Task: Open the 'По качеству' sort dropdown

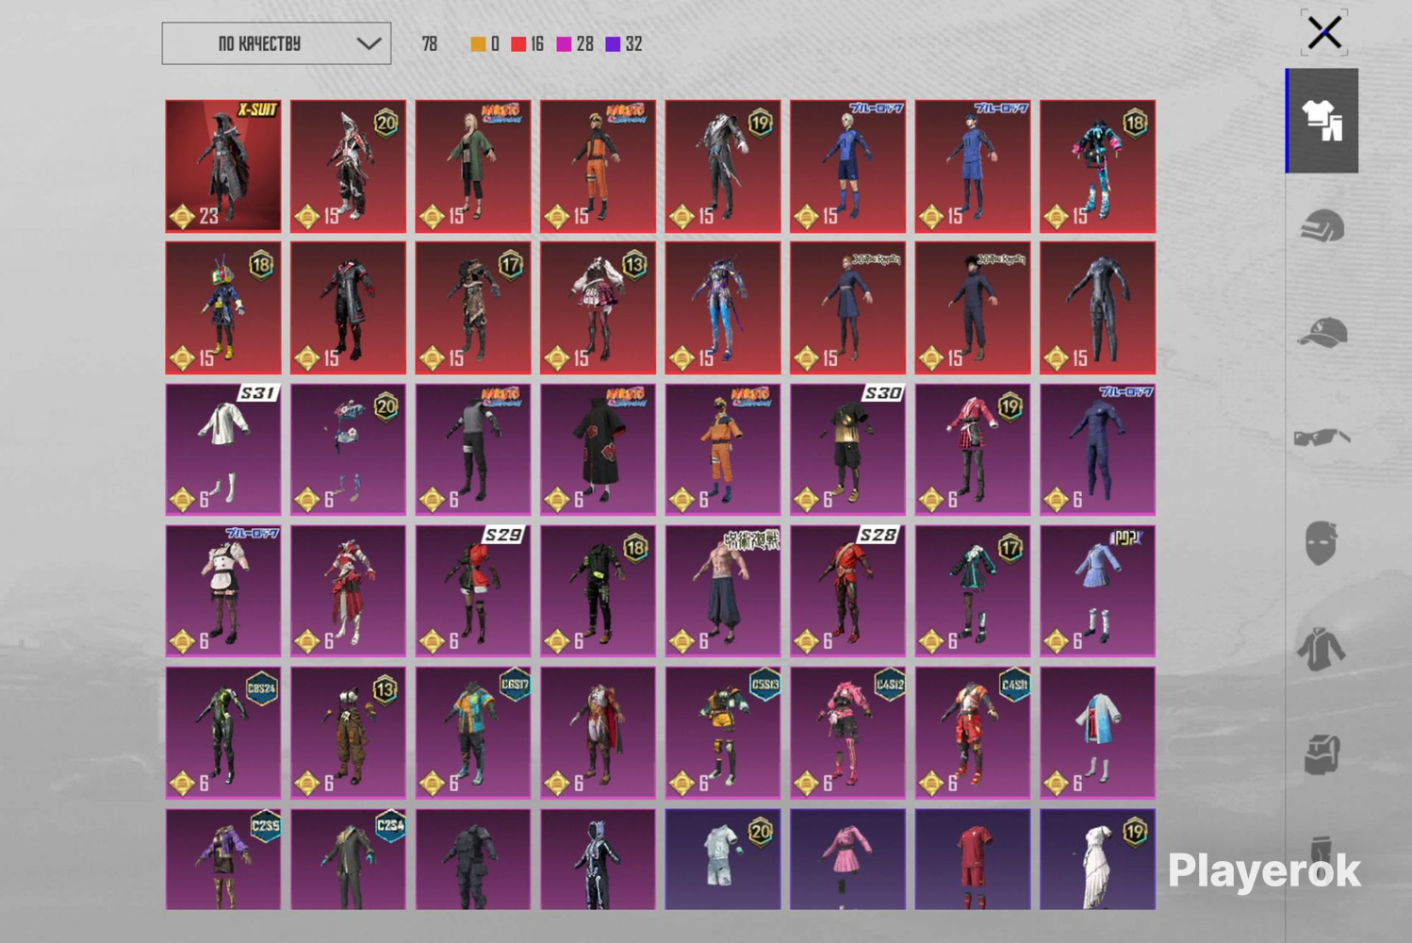Action: pos(276,43)
